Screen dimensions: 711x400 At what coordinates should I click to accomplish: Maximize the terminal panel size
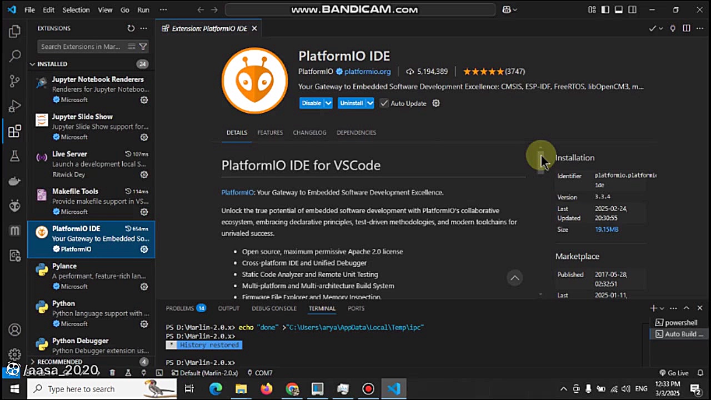pos(686,308)
